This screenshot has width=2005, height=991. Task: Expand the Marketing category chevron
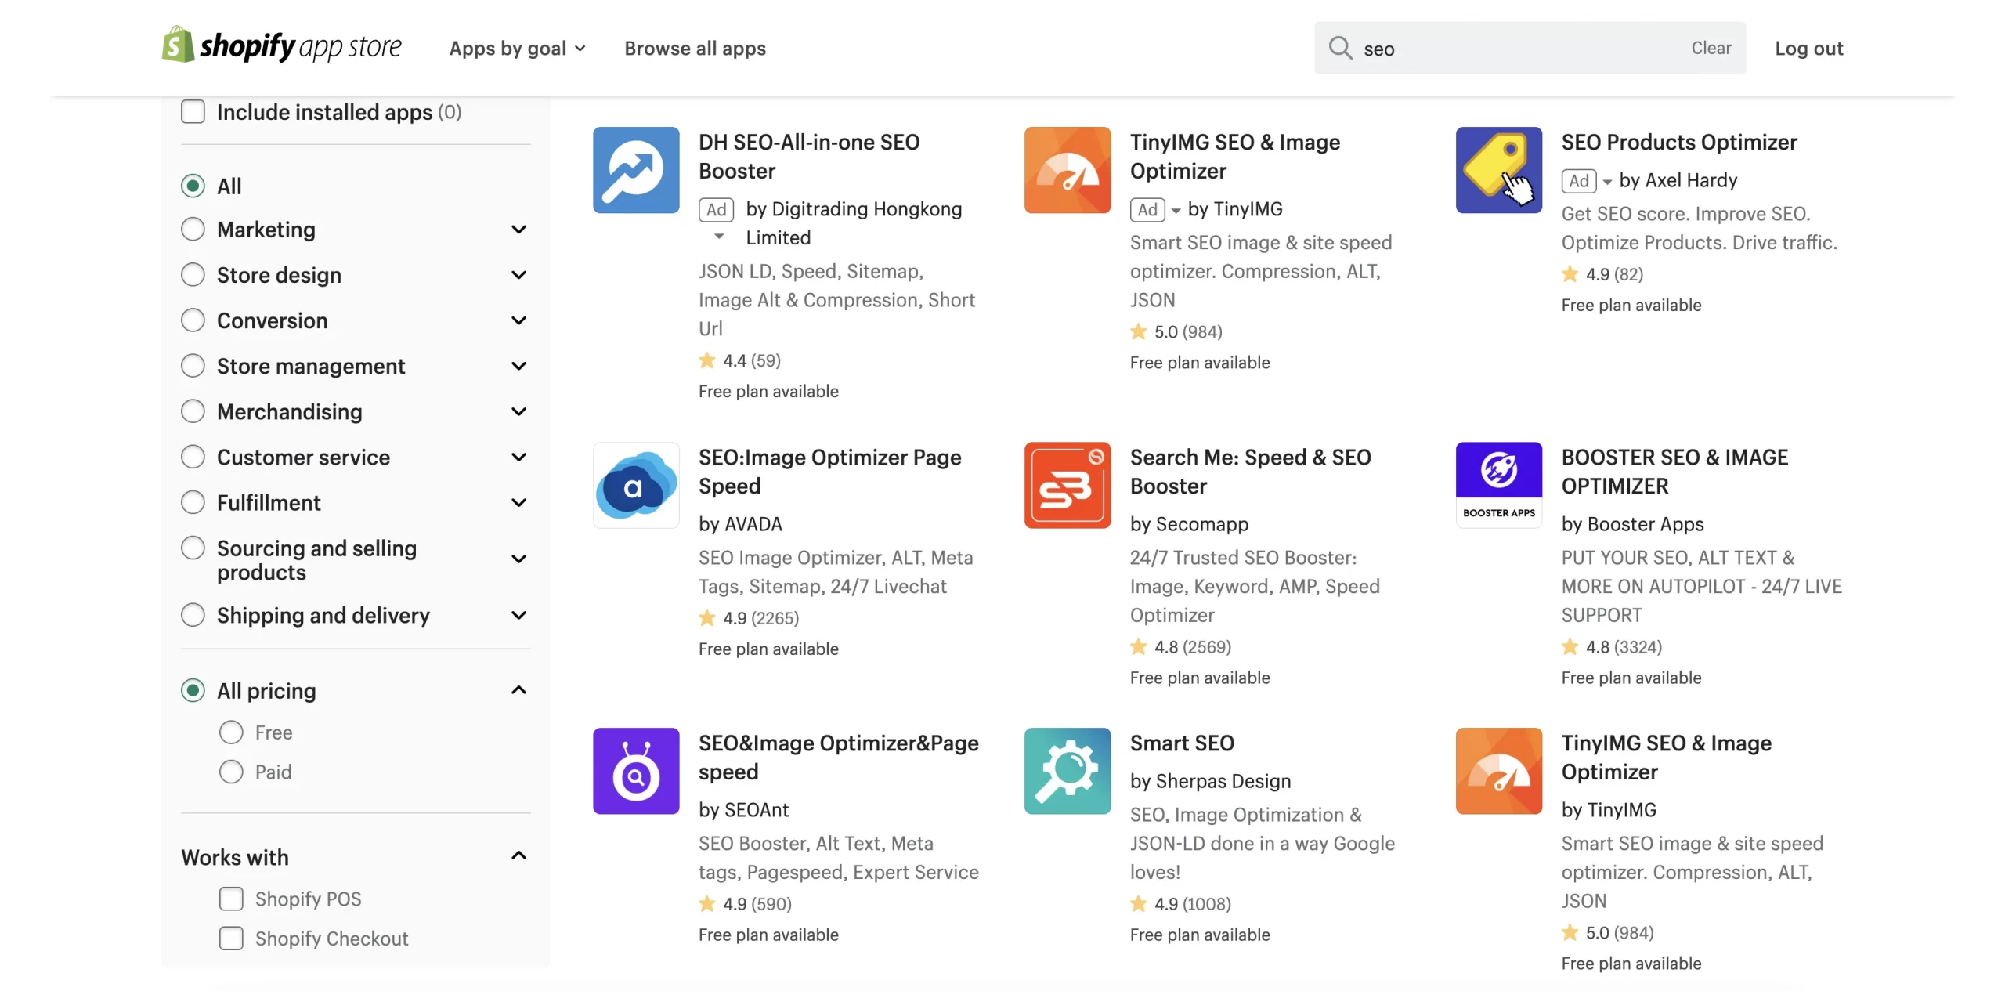518,229
